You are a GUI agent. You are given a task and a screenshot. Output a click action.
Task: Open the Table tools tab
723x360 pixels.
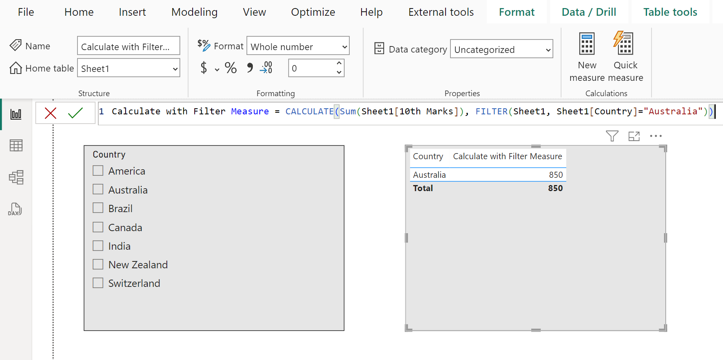(x=670, y=12)
